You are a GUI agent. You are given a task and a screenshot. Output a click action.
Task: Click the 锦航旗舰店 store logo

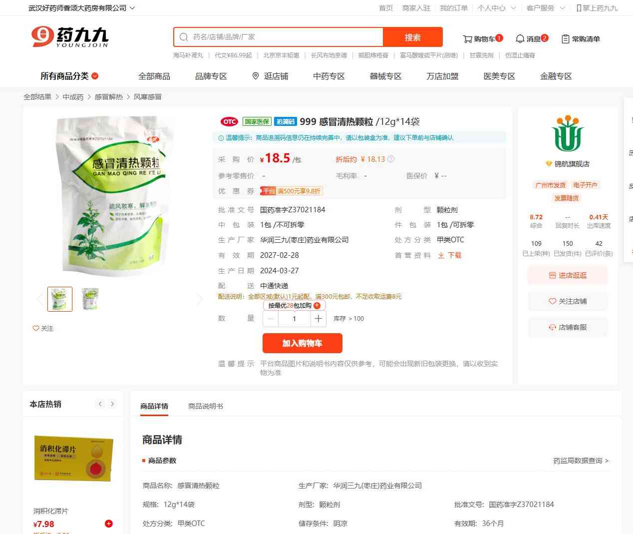[x=568, y=133]
